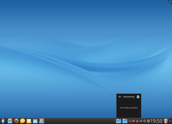Open the trash bin on the panel

[166, 121]
